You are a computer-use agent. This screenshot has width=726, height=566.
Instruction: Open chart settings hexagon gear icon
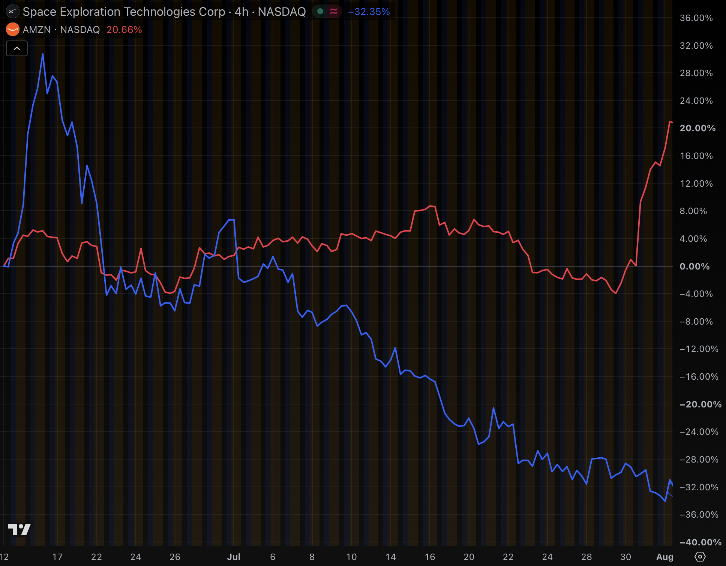700,557
